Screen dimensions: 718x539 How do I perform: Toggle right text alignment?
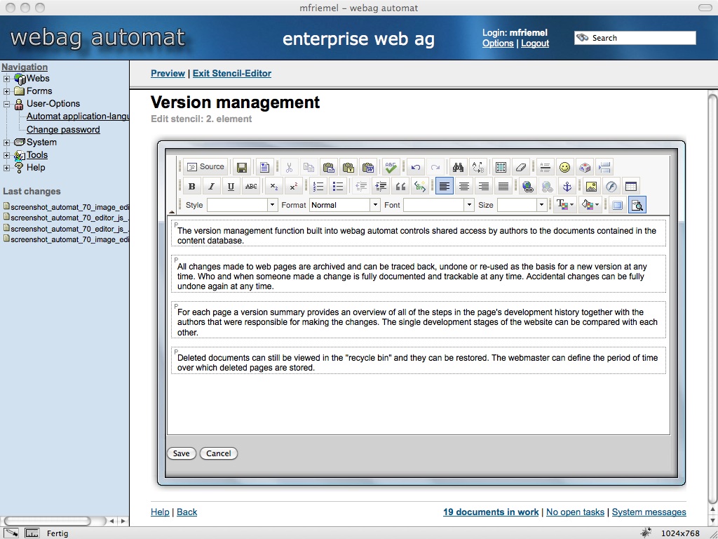pos(484,186)
